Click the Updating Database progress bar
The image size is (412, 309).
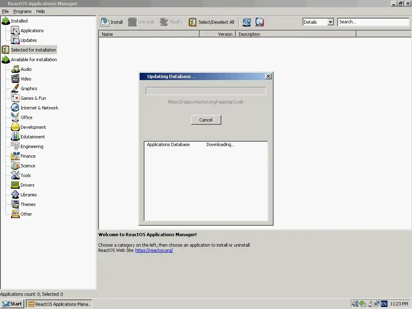[x=206, y=91]
